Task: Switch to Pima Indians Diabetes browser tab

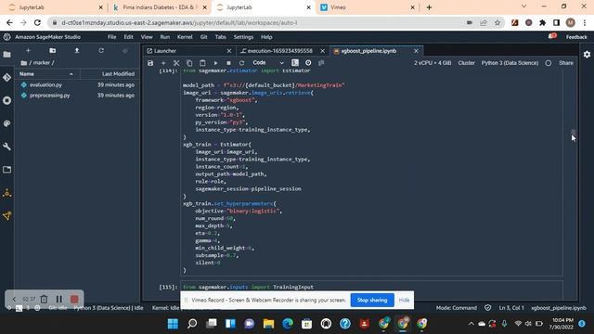Action: point(160,7)
